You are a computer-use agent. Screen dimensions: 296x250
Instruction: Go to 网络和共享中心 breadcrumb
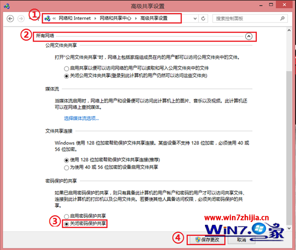(116, 19)
